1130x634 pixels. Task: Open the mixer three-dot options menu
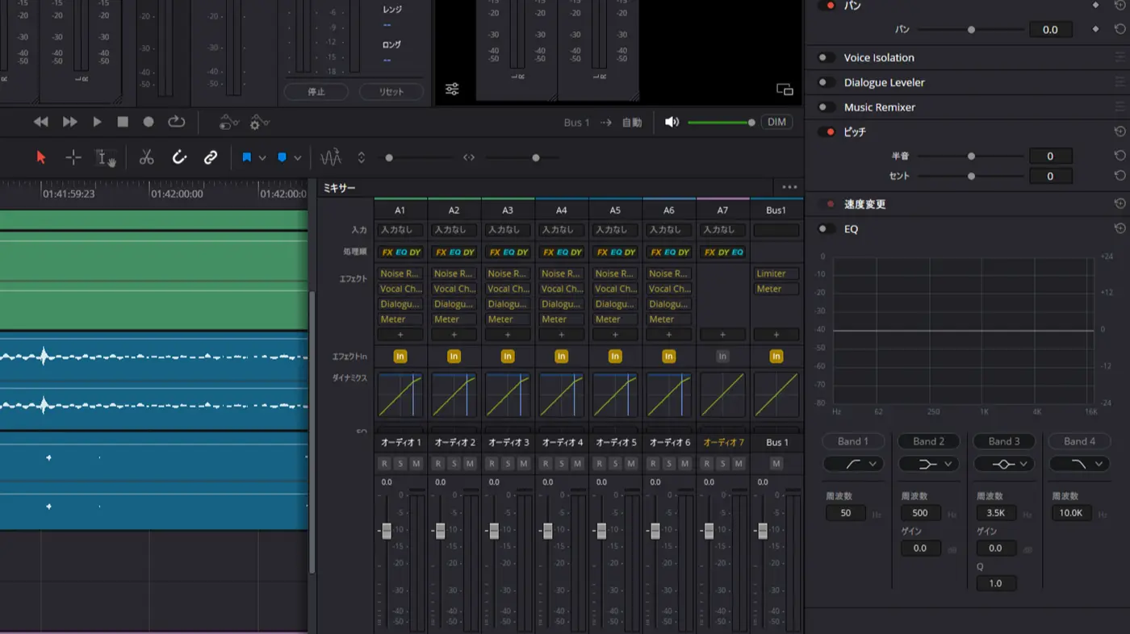pos(789,187)
